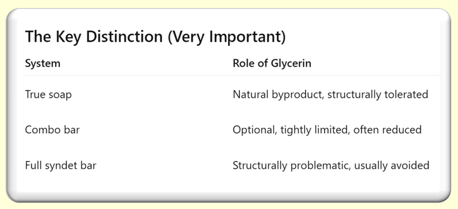Click the phrase "structurally tolerated"

click(378, 94)
